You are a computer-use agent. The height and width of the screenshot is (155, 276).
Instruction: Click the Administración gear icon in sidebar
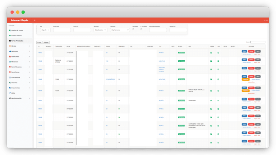tap(10, 98)
